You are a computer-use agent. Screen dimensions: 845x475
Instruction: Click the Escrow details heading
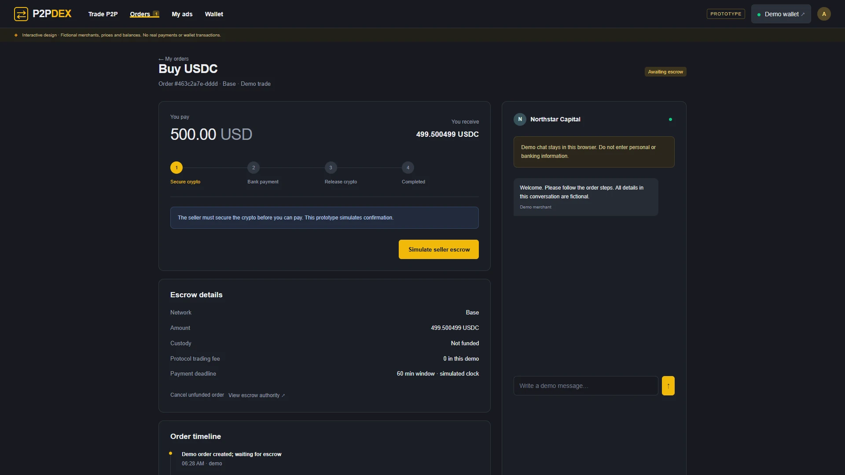[x=196, y=295]
